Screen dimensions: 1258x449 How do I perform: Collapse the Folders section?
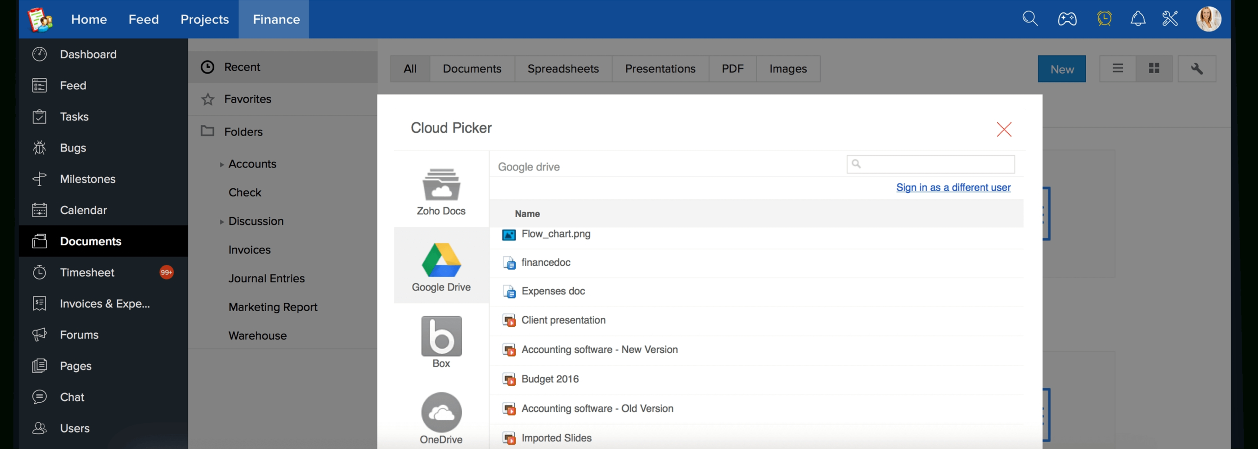tap(207, 131)
